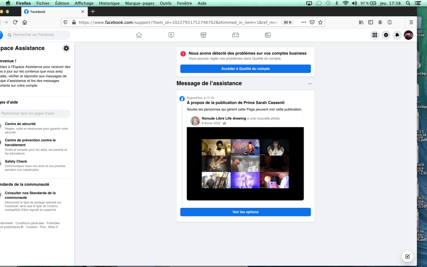Open the video grid photo thumbnail
Viewport: 427px width, 267px height.
pyautogui.click(x=245, y=164)
